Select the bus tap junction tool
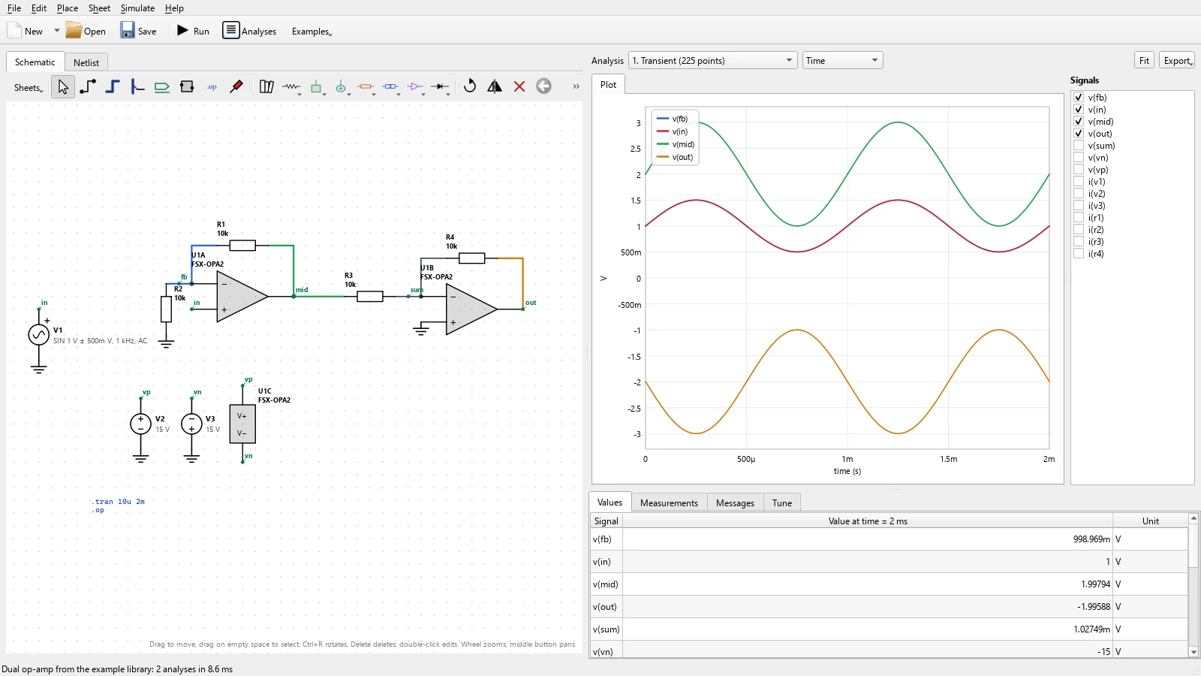The image size is (1201, 676). (x=137, y=87)
